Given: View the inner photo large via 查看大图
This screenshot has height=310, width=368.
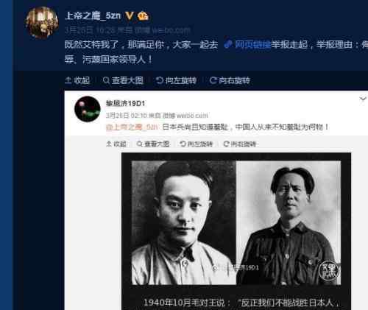Looking at the screenshot, I should click(x=153, y=144).
